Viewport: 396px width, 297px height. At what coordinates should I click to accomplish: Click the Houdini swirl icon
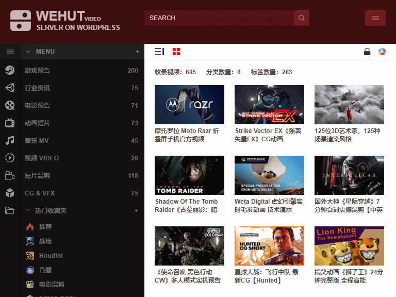coord(30,256)
